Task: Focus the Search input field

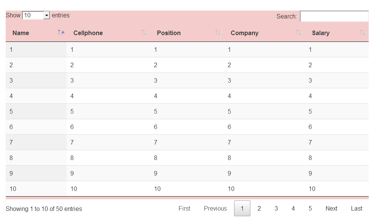Action: click(334, 16)
